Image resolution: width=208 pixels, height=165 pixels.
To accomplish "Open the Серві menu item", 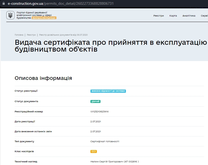I will [204, 16].
